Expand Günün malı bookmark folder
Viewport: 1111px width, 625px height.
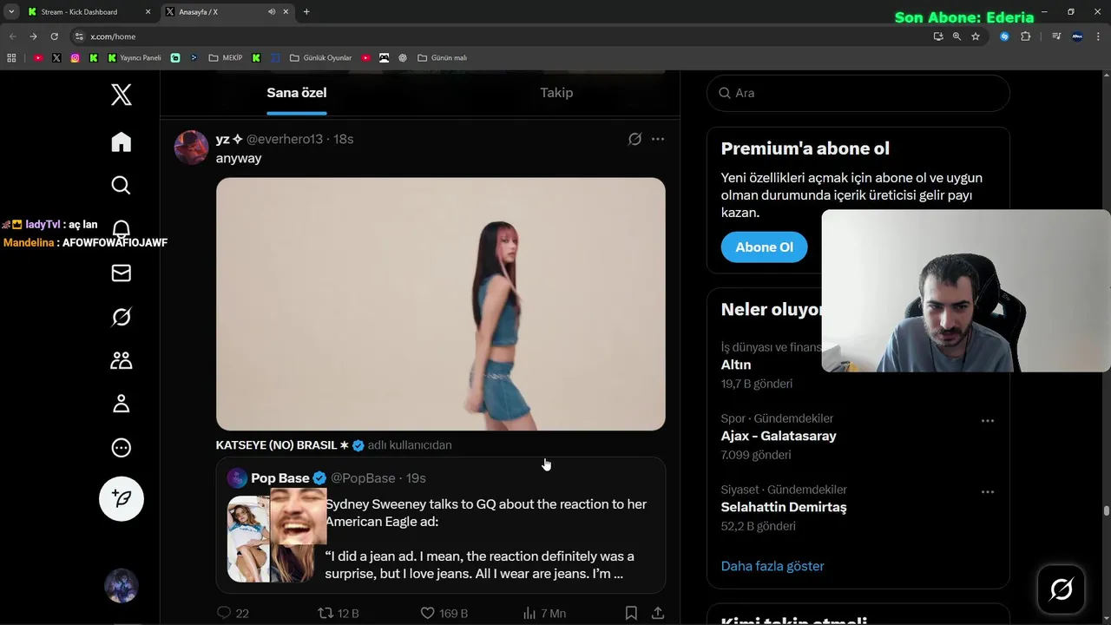[442, 58]
